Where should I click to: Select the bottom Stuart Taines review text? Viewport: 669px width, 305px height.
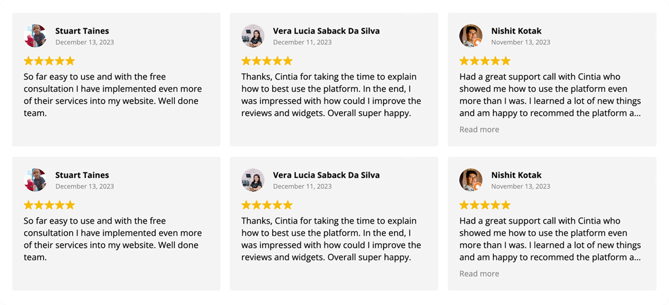click(x=111, y=239)
